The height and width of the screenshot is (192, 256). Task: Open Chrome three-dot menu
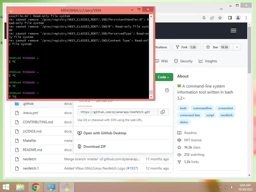246,18
